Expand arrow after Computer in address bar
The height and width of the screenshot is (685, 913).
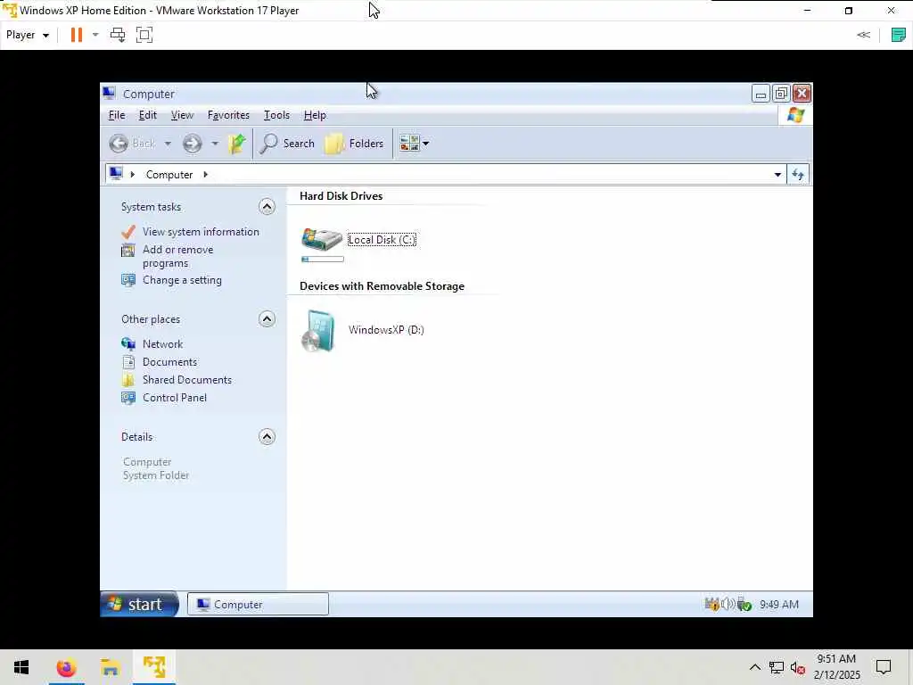[206, 175]
